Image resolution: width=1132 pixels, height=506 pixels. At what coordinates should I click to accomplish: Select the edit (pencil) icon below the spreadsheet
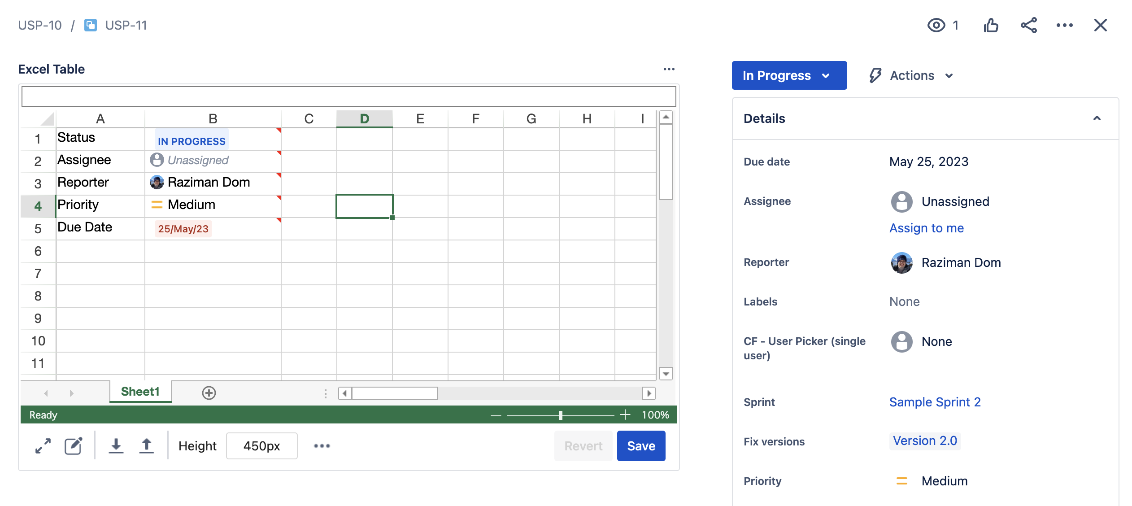pos(73,445)
